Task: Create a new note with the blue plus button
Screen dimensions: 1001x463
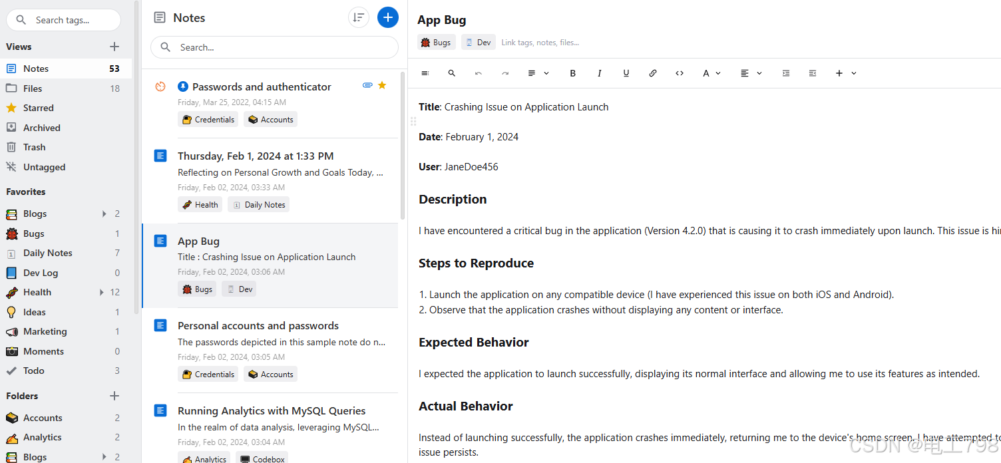Action: click(x=387, y=18)
